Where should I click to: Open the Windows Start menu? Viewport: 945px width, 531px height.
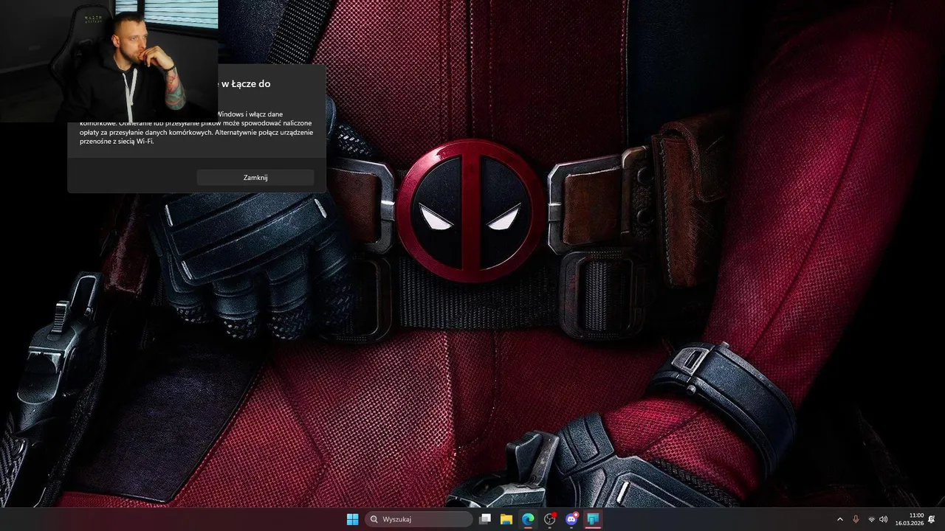pyautogui.click(x=353, y=519)
